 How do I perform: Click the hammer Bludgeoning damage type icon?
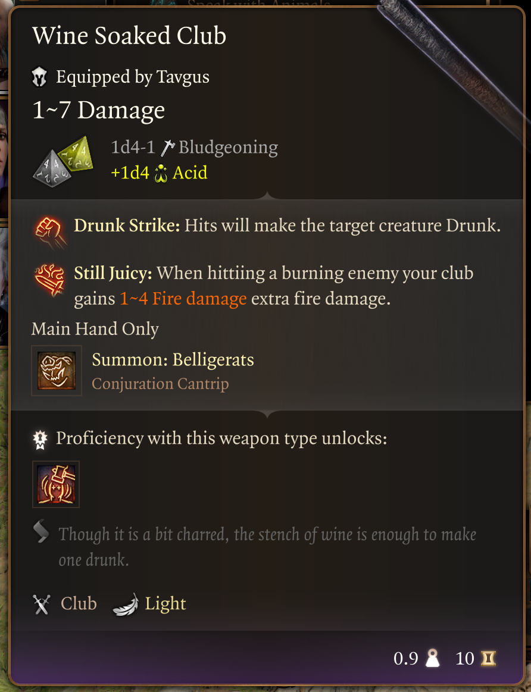[x=167, y=148]
